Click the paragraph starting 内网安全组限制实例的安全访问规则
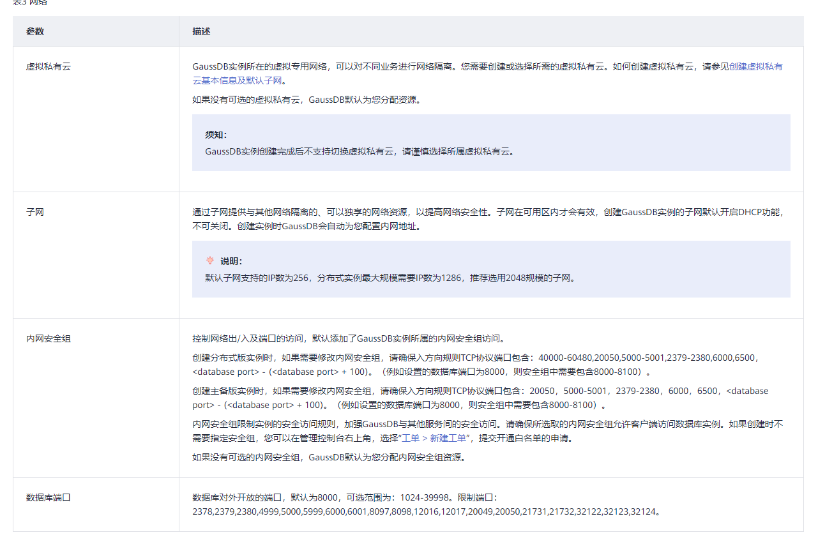This screenshot has width=818, height=537. [488, 430]
